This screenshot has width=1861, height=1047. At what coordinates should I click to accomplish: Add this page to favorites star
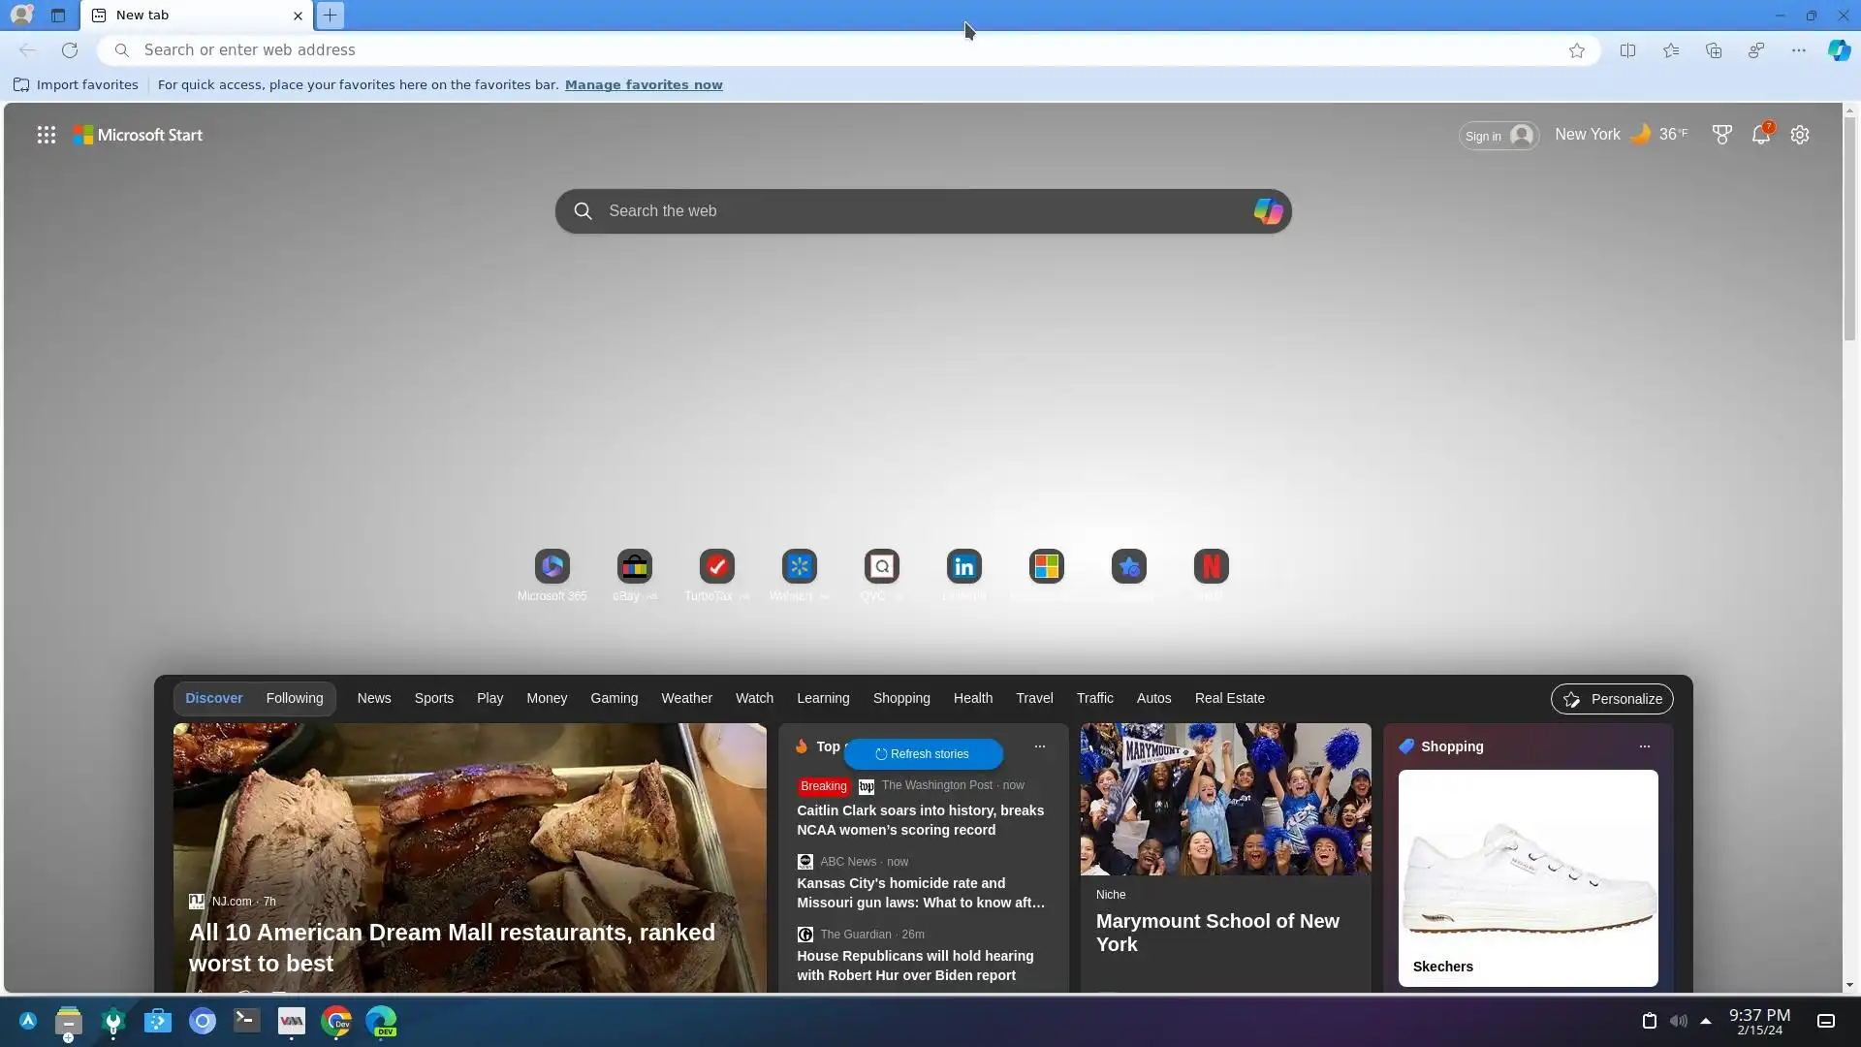coord(1577,50)
